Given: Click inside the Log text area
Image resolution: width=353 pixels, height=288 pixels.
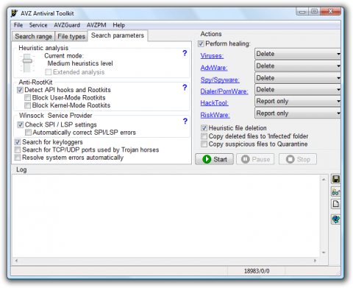Looking at the screenshot, I should tap(166, 216).
